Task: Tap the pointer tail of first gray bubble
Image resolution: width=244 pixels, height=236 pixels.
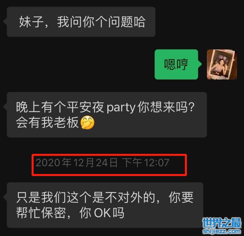Action: (x=5, y=21)
